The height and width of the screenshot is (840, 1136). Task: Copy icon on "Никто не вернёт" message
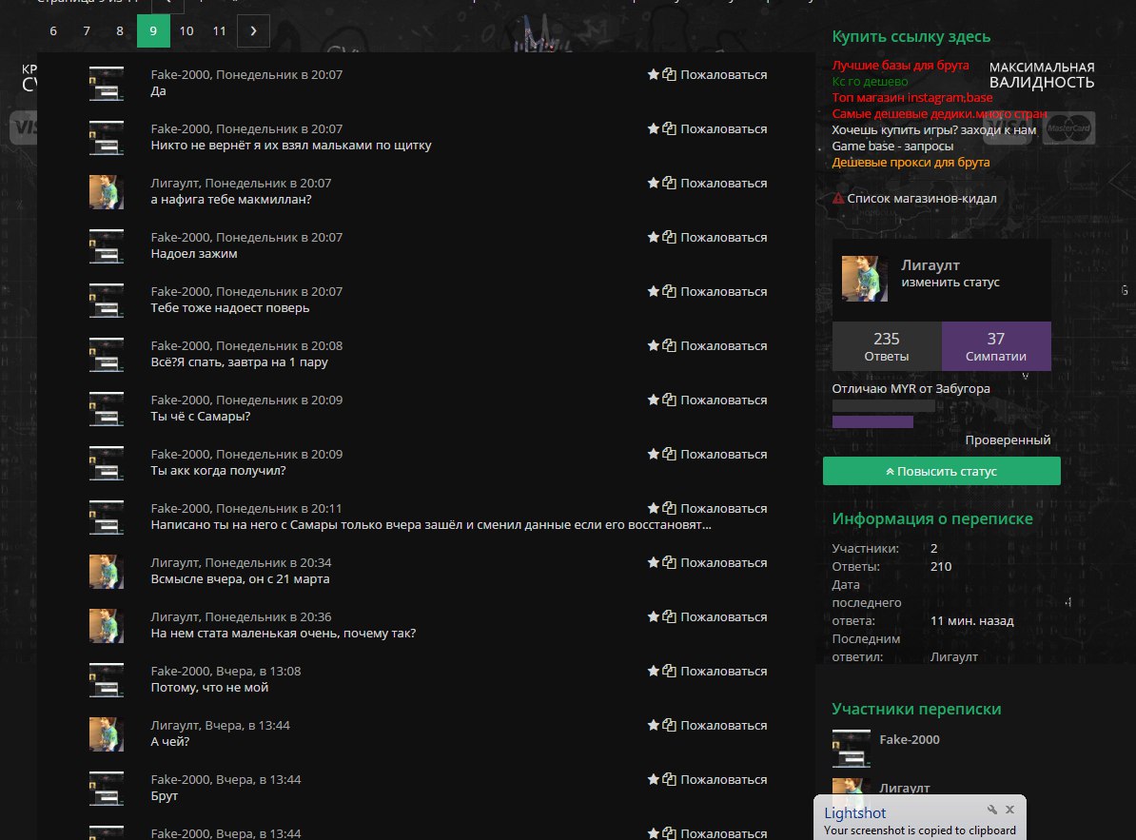pyautogui.click(x=670, y=128)
